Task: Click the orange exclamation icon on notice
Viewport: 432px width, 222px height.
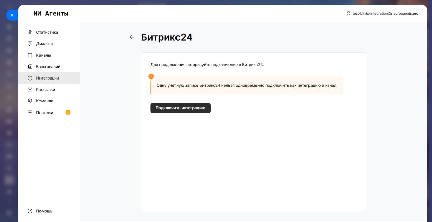Action: tap(151, 76)
